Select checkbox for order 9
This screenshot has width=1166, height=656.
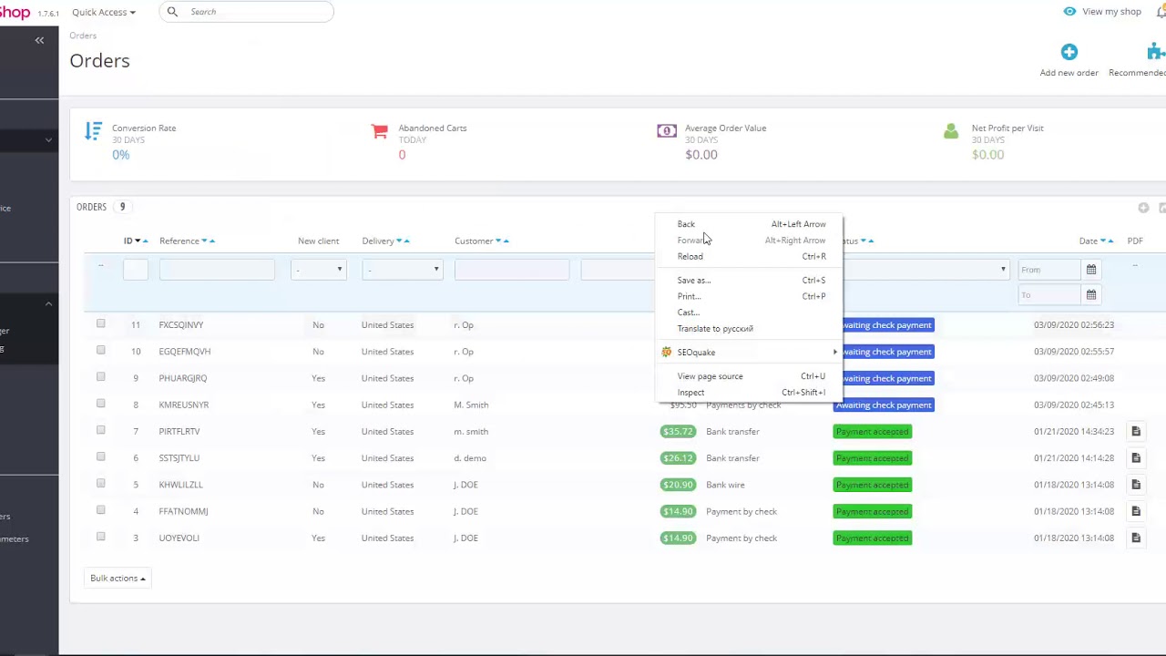(101, 376)
